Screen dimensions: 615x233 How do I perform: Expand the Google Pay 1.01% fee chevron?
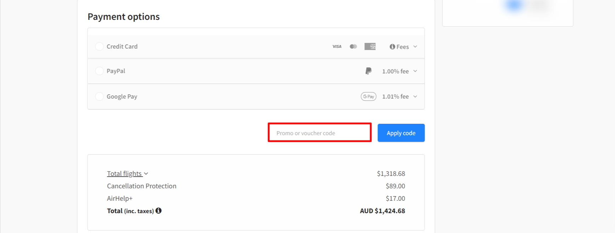click(415, 96)
